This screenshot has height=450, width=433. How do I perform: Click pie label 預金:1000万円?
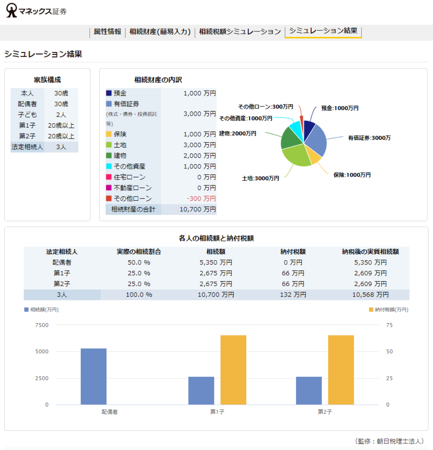click(x=340, y=108)
